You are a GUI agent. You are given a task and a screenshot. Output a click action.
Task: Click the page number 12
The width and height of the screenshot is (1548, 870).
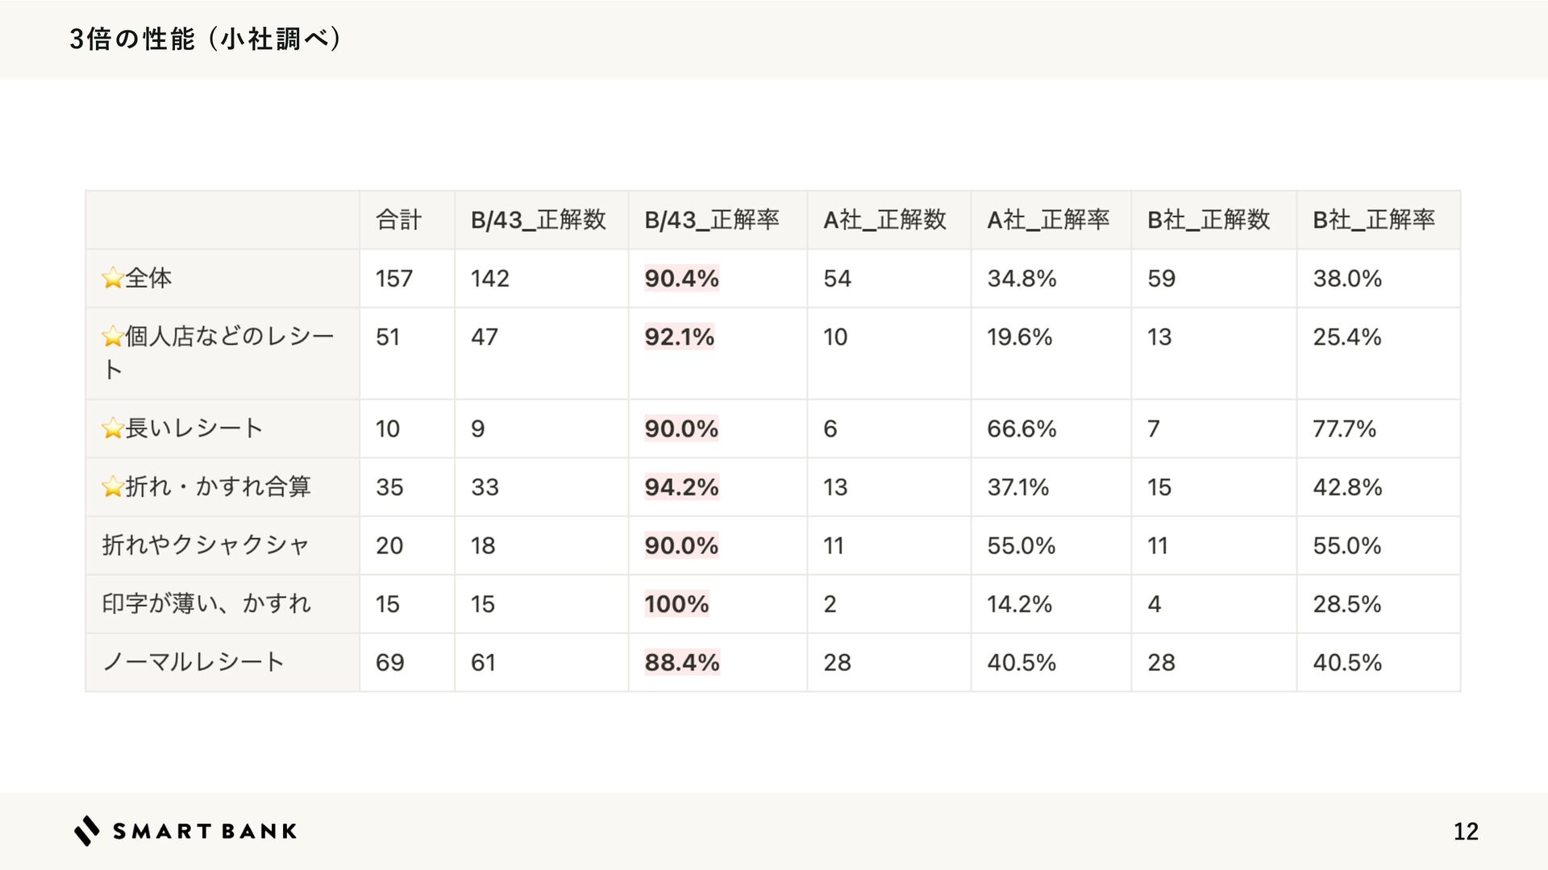pos(1465,831)
